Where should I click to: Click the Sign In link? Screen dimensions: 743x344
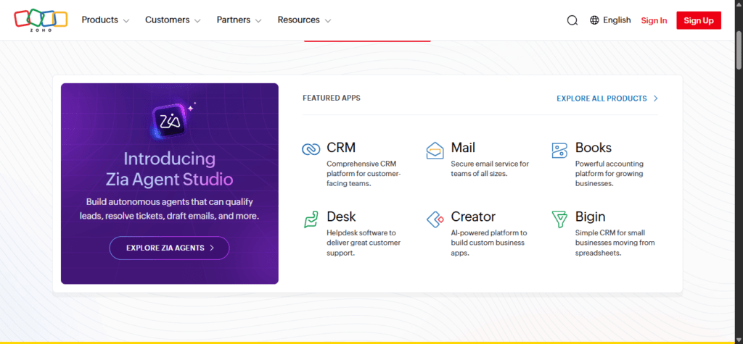pos(654,20)
